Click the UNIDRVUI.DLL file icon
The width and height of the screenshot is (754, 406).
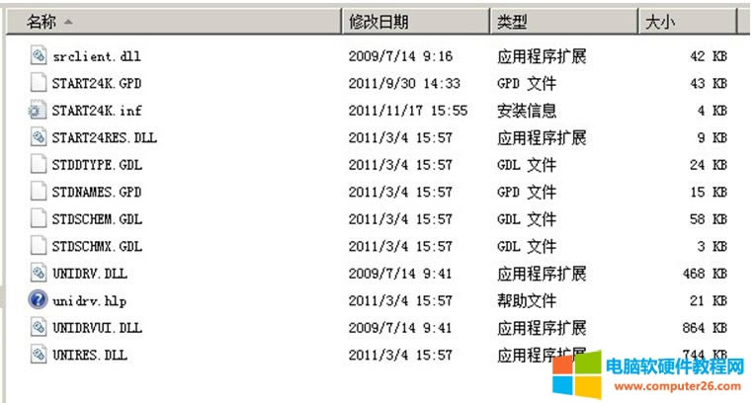tap(39, 327)
